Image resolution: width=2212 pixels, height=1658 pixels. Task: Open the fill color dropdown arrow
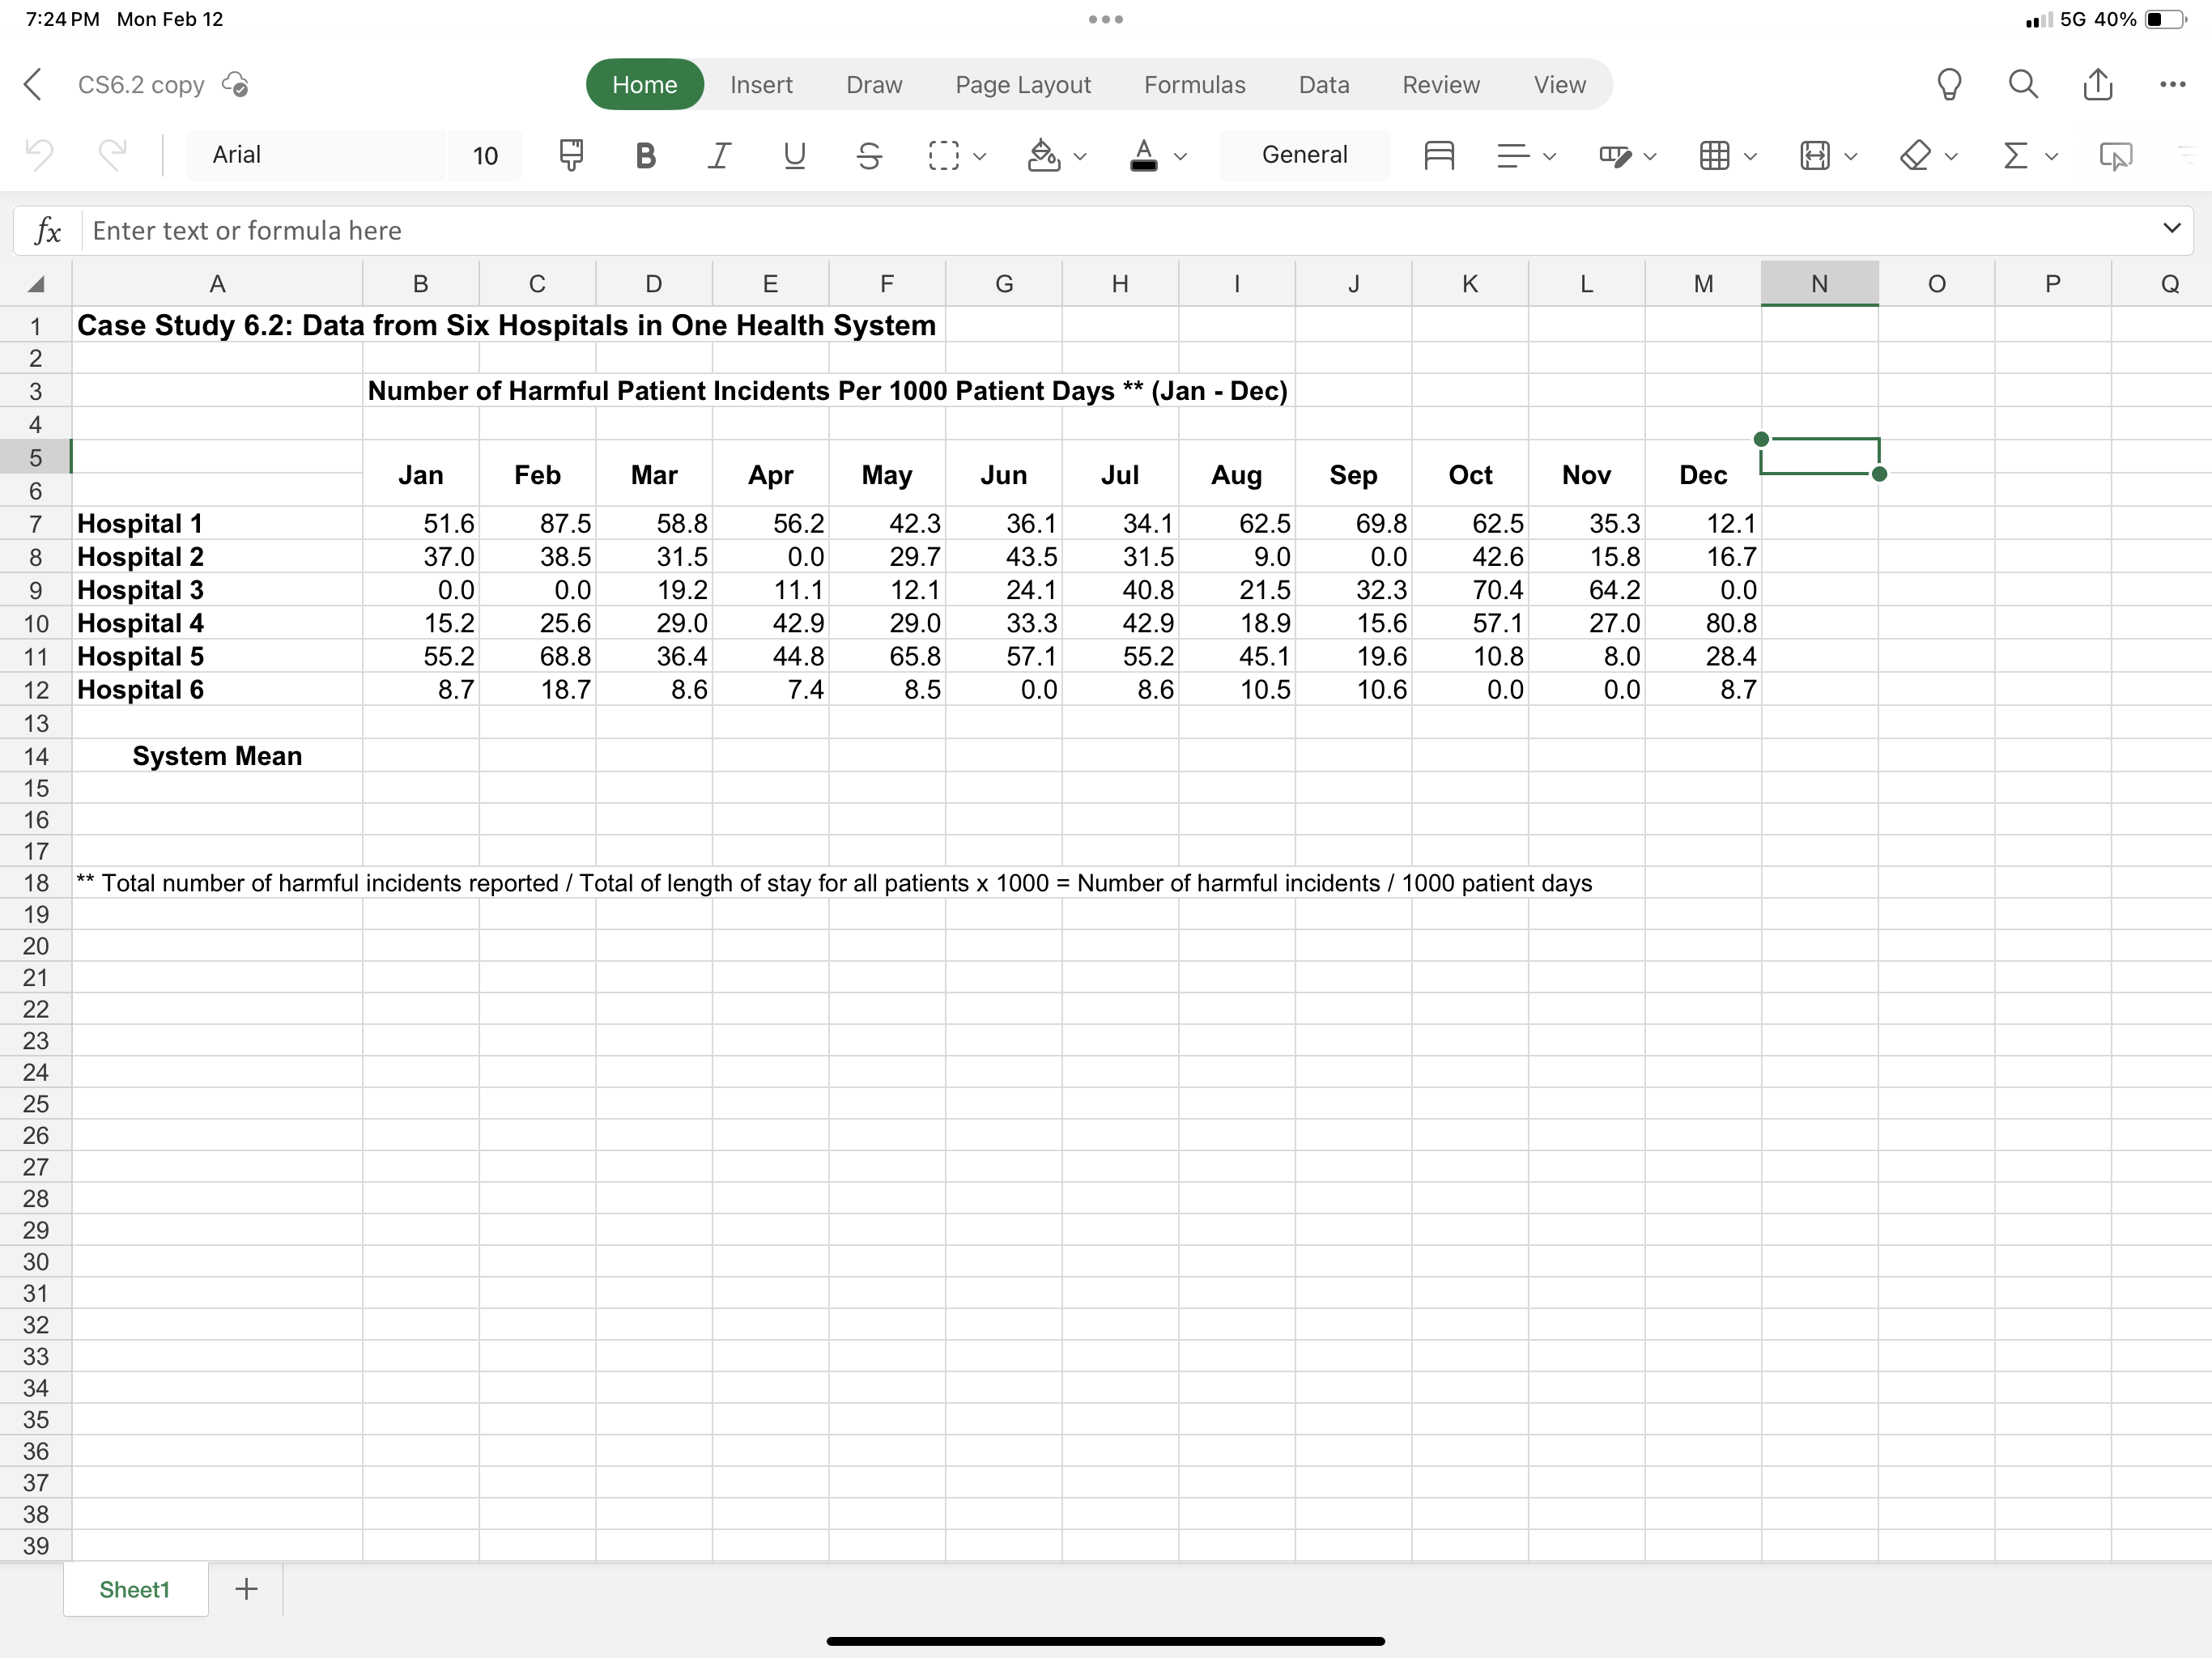pyautogui.click(x=1080, y=156)
